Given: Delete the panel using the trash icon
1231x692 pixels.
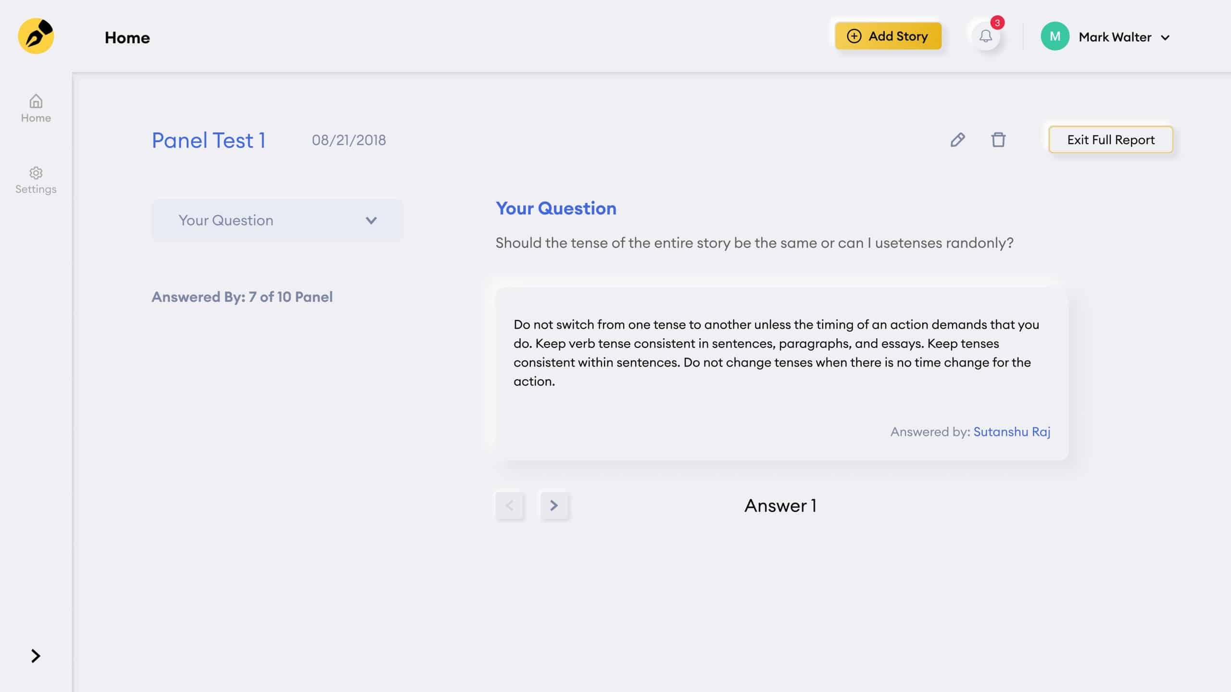Looking at the screenshot, I should [x=998, y=140].
